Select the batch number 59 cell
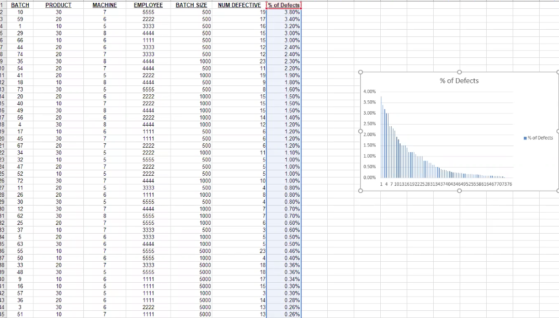 pyautogui.click(x=20, y=19)
